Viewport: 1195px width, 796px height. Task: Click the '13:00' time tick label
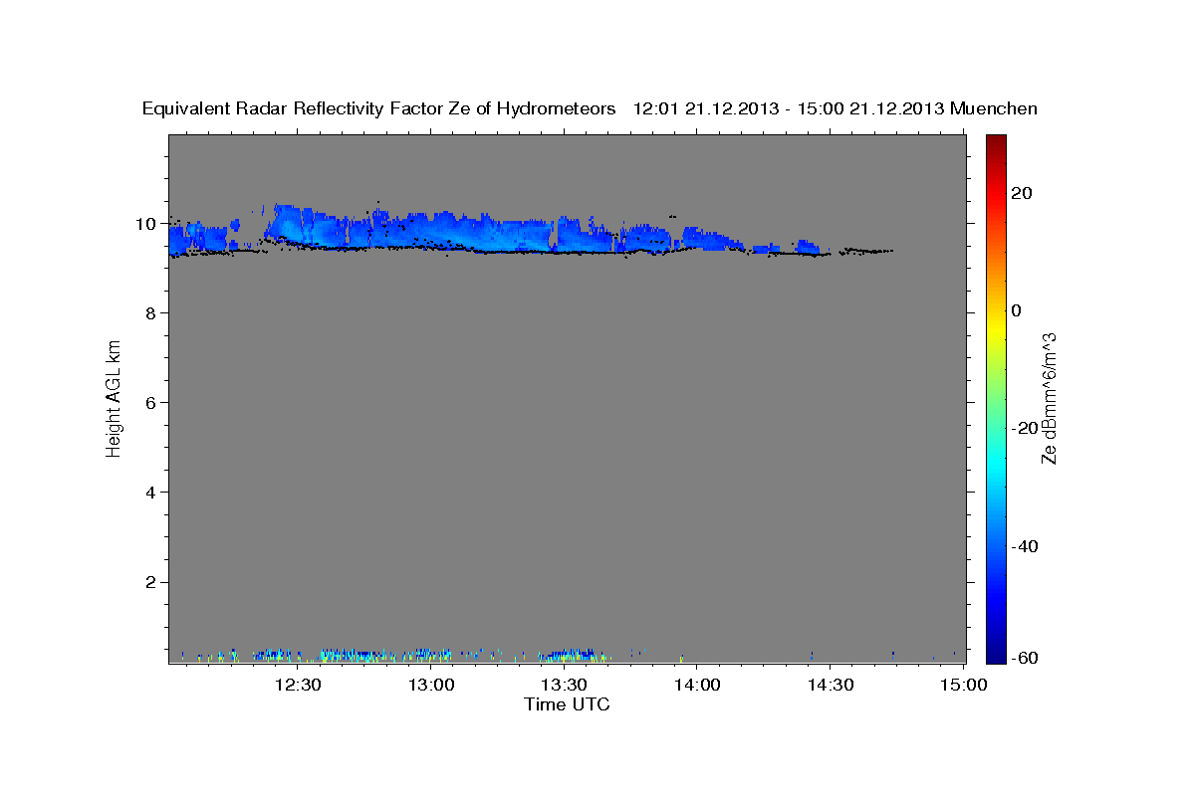click(x=431, y=685)
